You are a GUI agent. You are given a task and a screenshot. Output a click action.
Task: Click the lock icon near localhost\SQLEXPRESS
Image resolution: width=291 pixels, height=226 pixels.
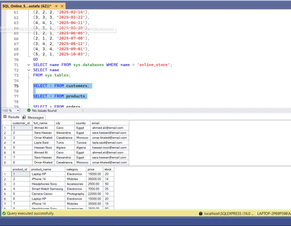(201, 213)
